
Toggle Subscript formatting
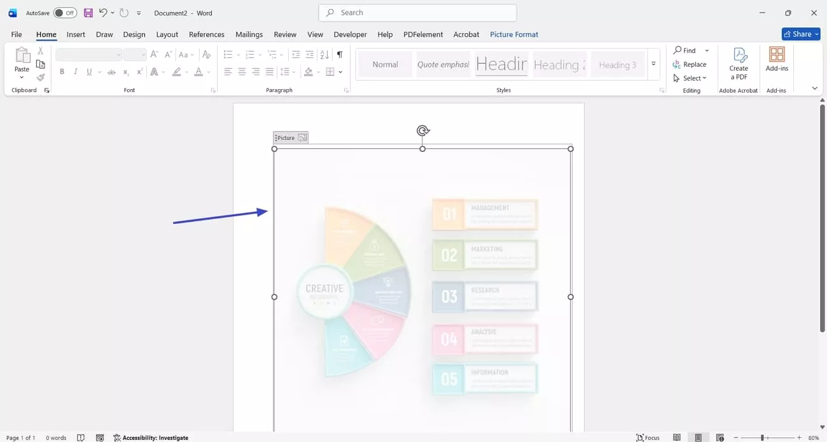point(126,72)
